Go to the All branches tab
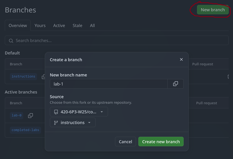The height and width of the screenshot is (159, 233). click(92, 25)
